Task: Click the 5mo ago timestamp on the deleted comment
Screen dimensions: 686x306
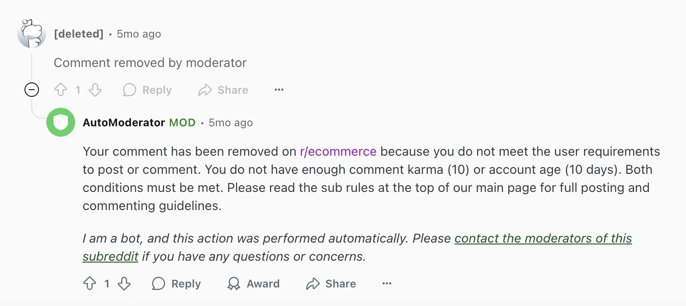Action: 138,33
